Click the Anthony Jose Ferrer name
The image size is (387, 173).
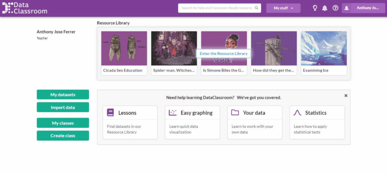[56, 32]
